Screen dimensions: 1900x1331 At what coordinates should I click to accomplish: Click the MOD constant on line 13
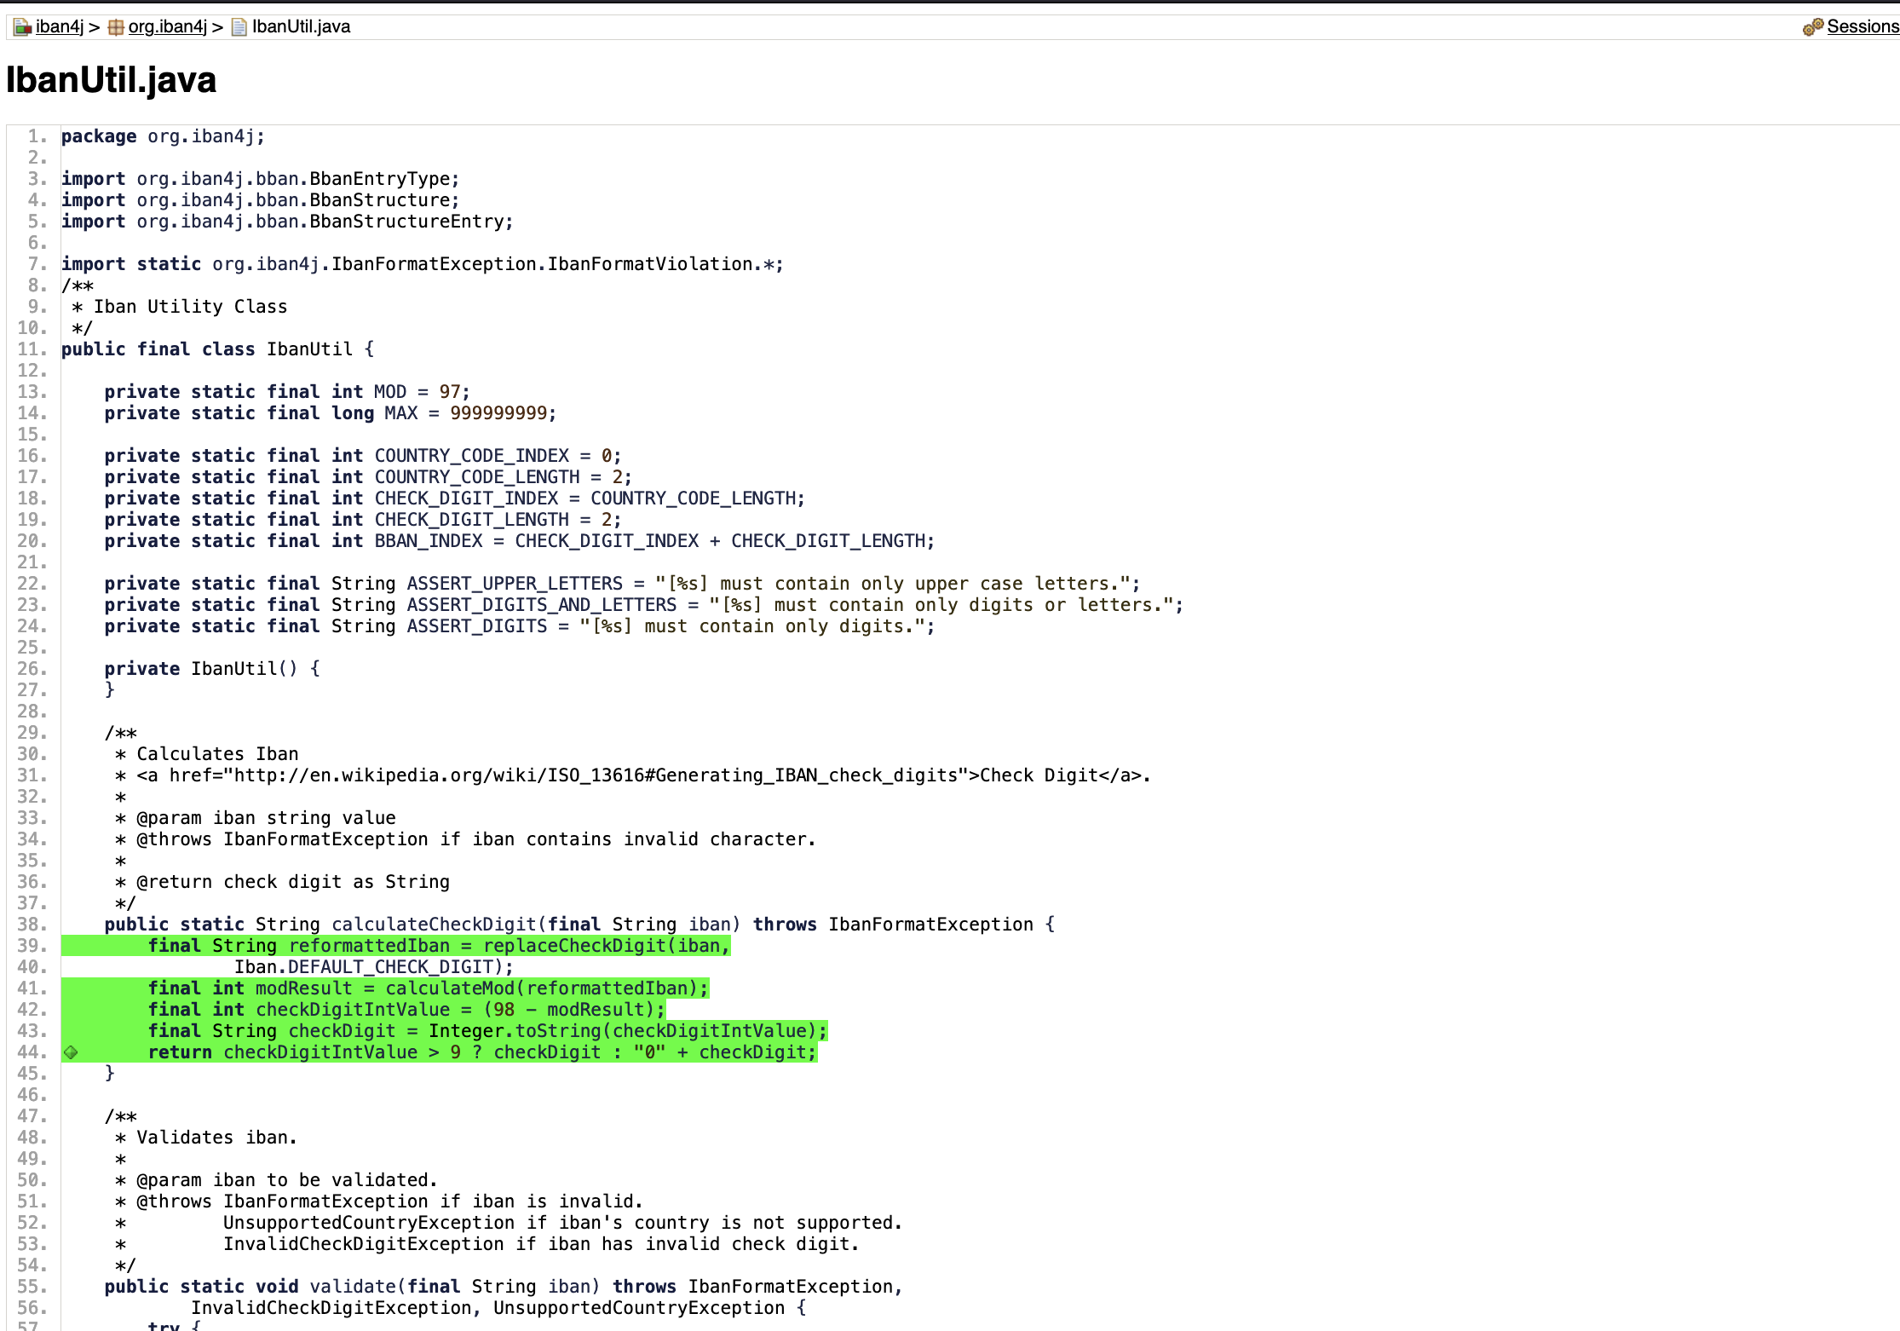390,391
